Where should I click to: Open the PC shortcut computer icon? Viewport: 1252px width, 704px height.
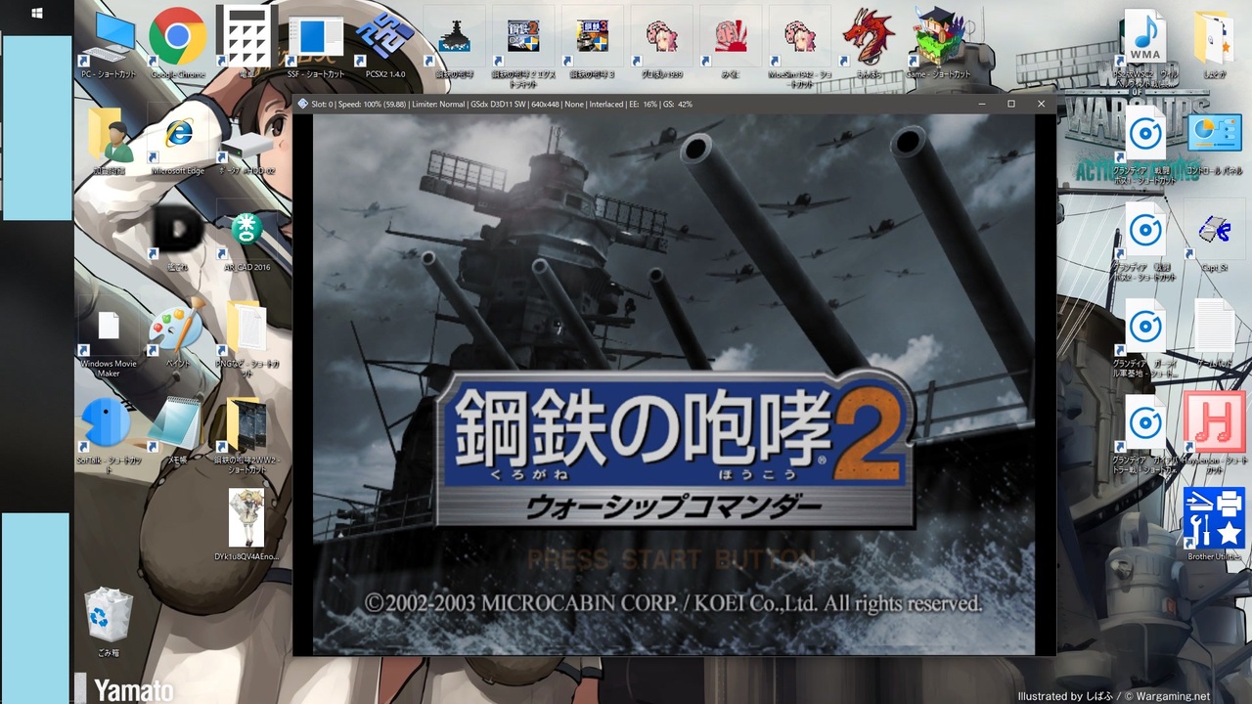click(108, 39)
